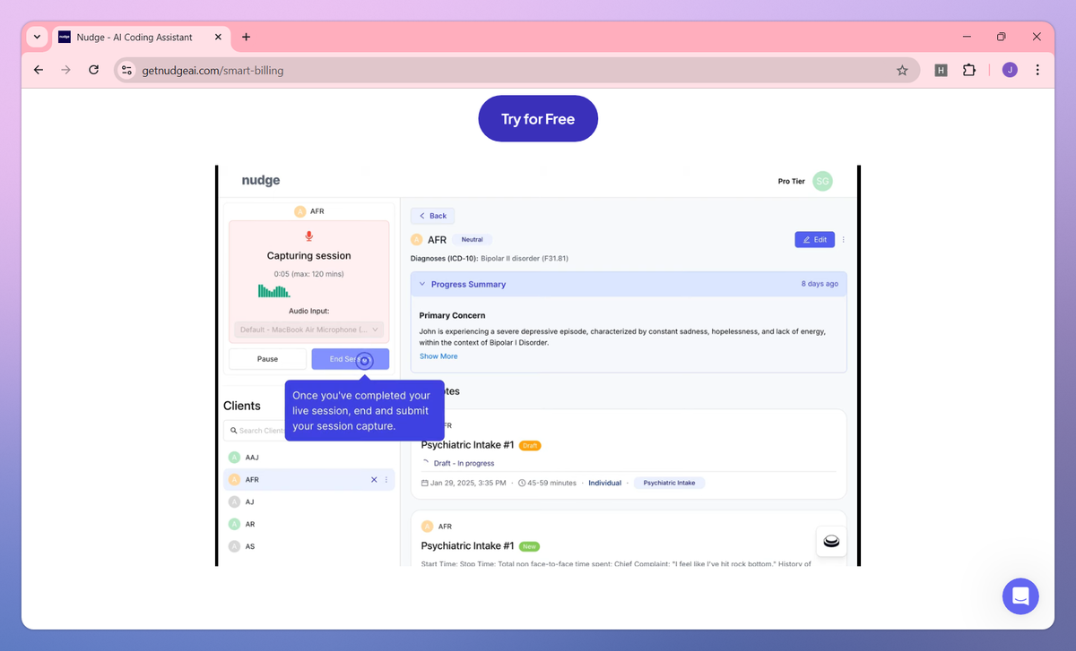This screenshot has height=651, width=1076.
Task: Open the Chrome three-dot menu
Action: tap(1037, 70)
